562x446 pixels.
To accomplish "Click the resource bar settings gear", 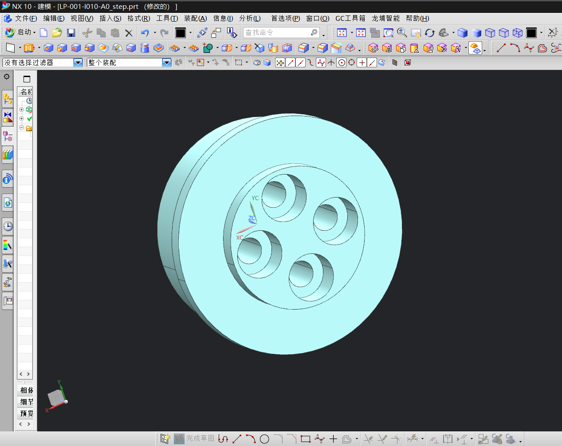I will 7,77.
